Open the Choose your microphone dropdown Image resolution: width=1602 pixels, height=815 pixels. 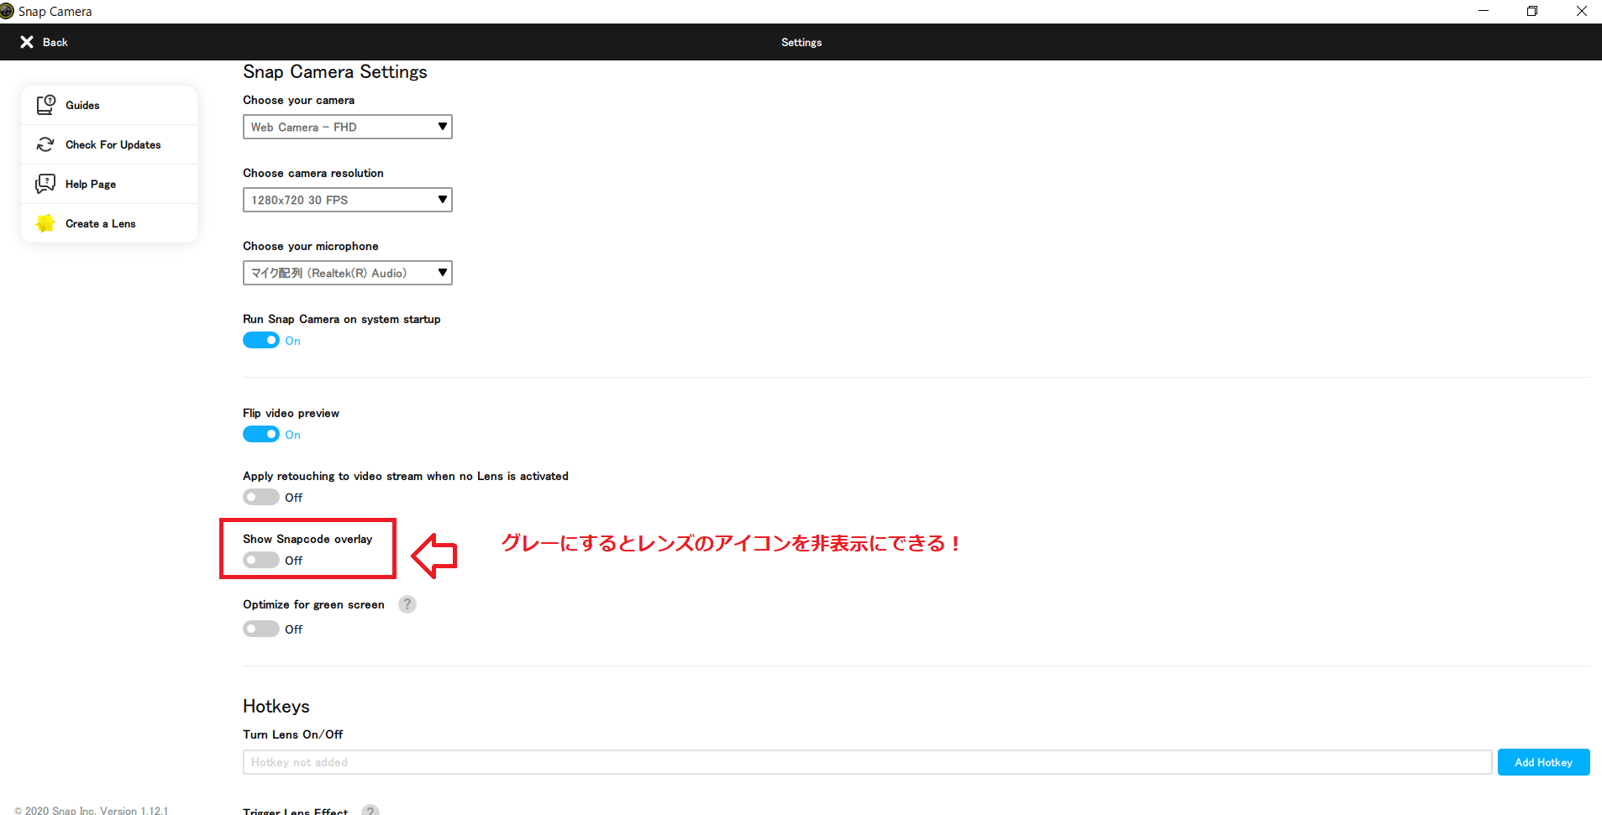tap(348, 273)
